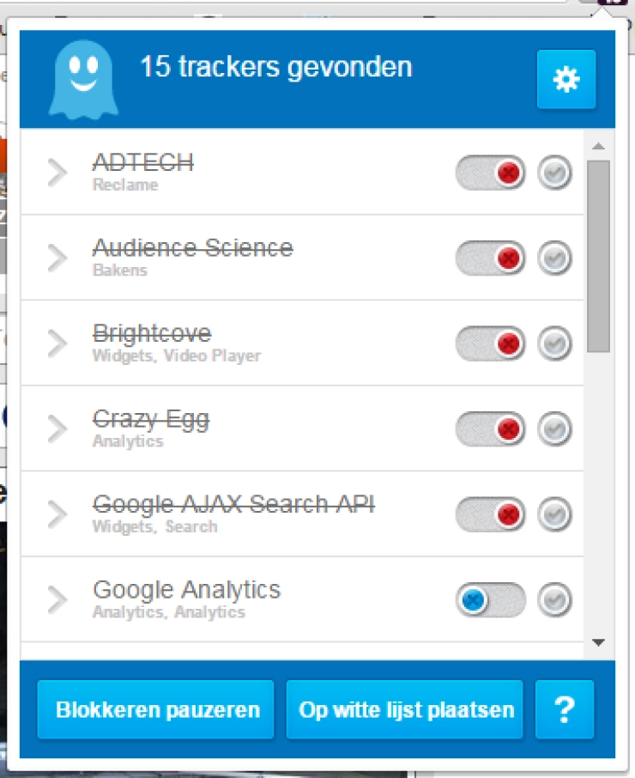Expand the ADTECH tracker details
The image size is (635, 778).
[57, 173]
